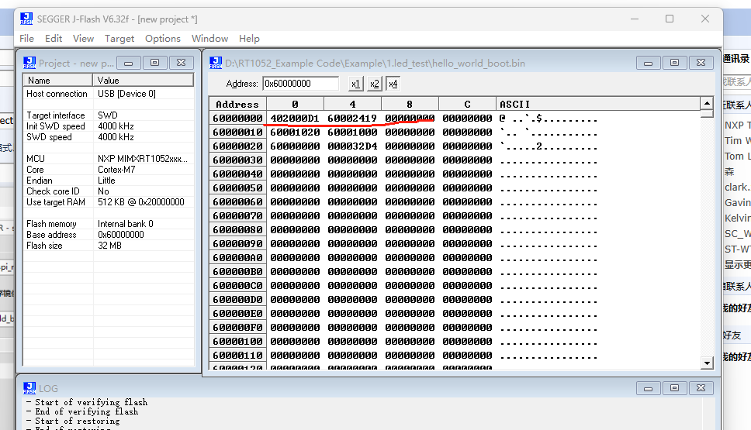Close the SEGGER J-Flash main window
This screenshot has width=751, height=430.
coord(705,19)
